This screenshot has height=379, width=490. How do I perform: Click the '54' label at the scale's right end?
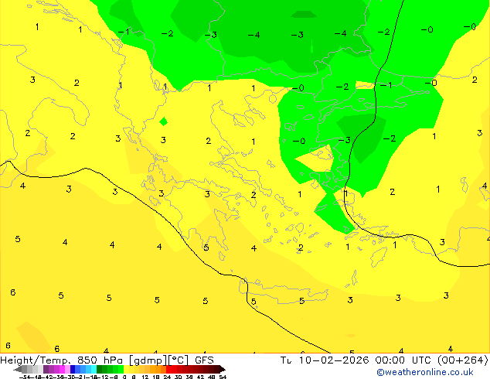click(x=223, y=377)
